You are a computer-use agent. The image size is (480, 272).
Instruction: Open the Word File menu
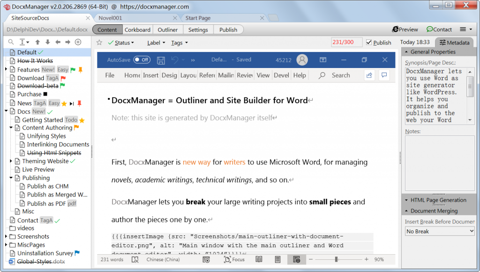(110, 76)
